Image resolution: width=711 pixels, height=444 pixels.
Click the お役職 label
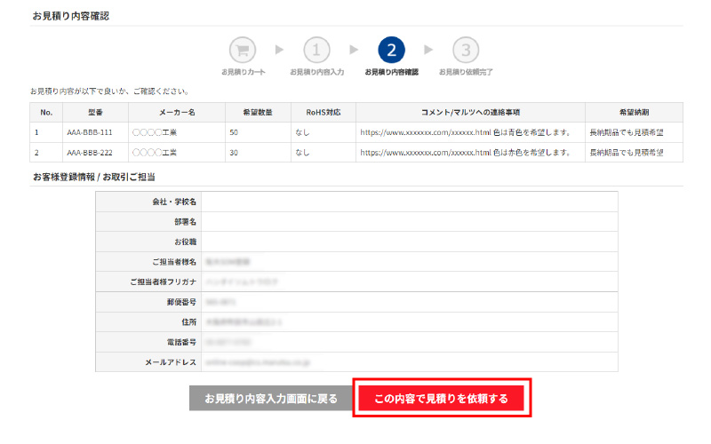(x=186, y=242)
